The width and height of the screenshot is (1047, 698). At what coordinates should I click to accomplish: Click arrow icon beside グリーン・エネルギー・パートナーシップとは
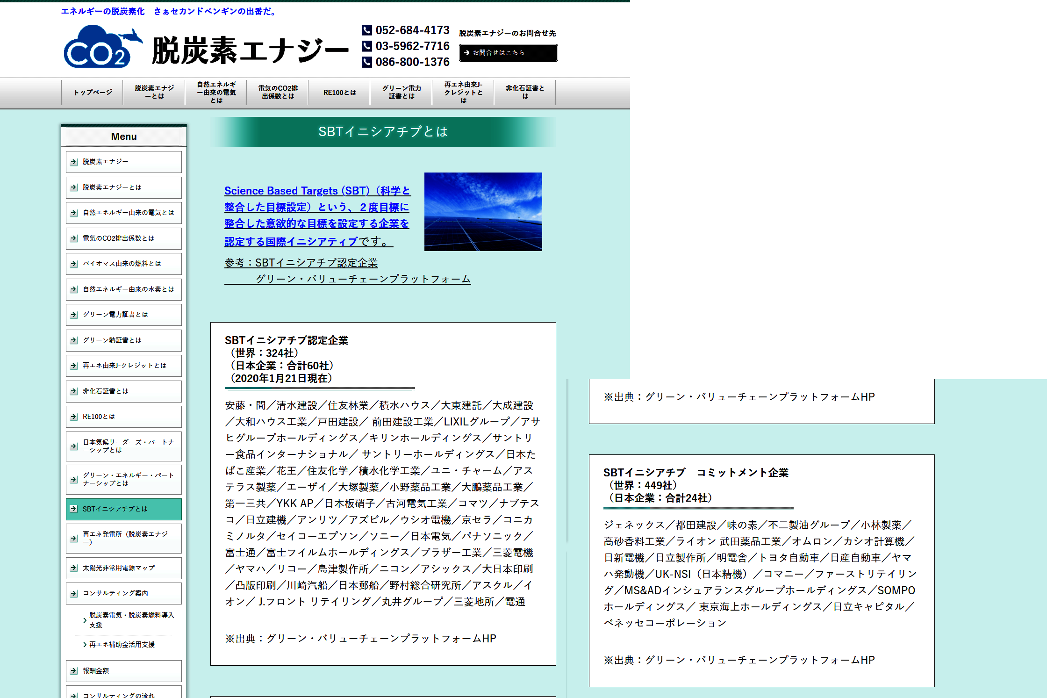(74, 480)
